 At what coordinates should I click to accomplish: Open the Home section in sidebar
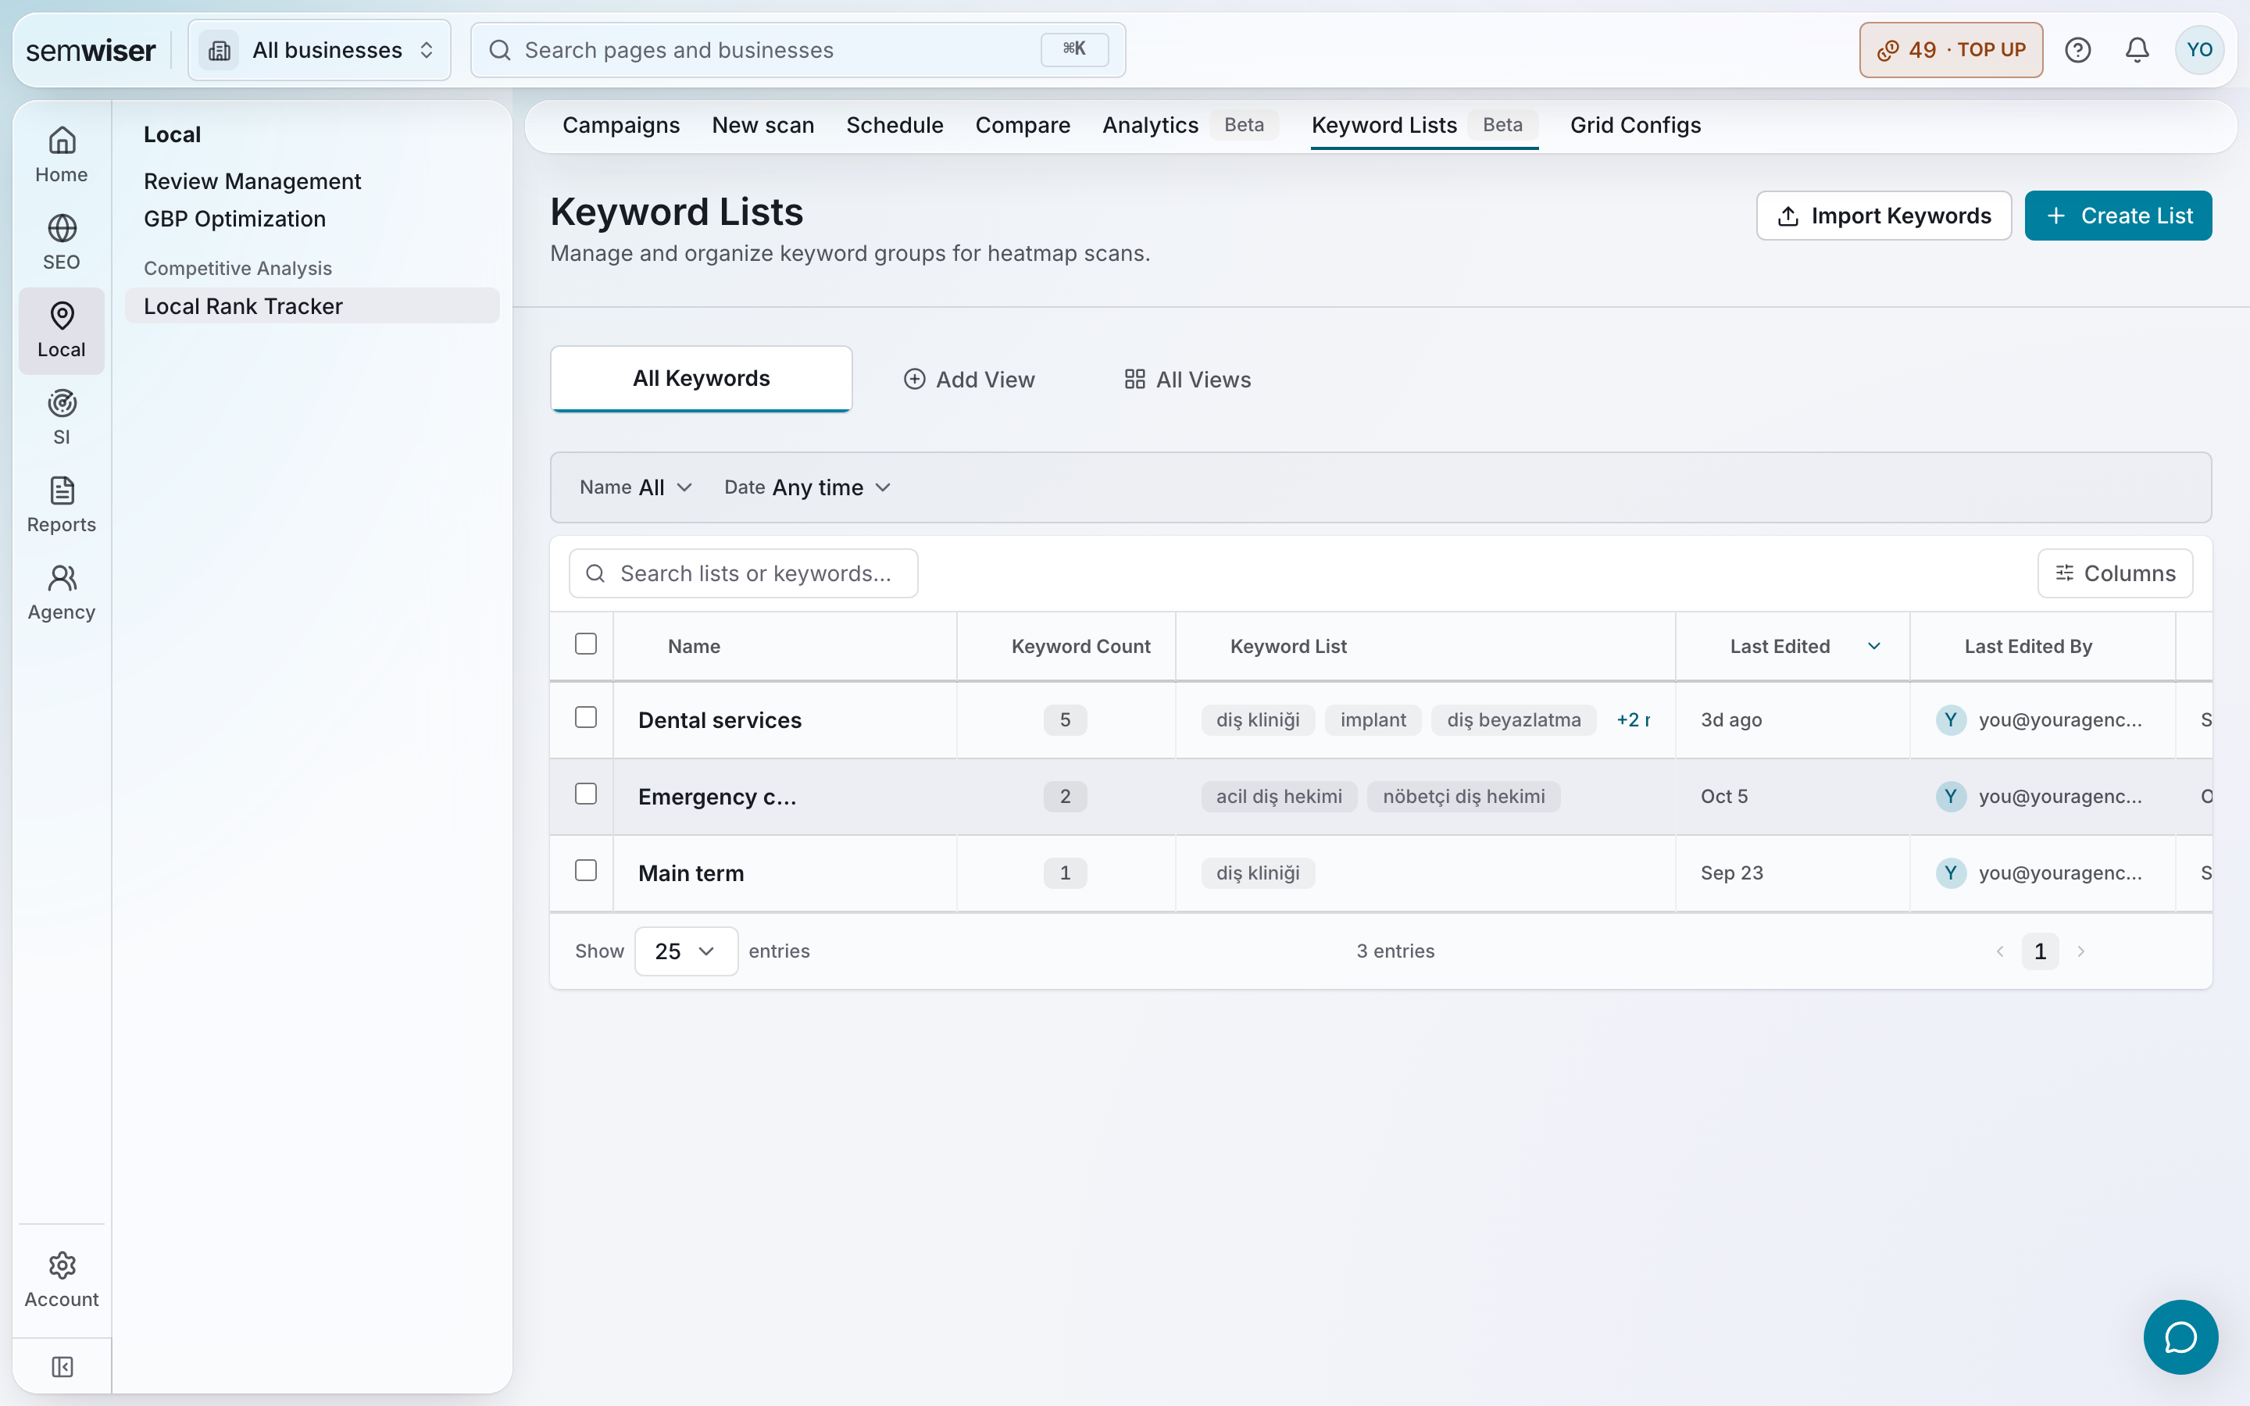[x=62, y=155]
